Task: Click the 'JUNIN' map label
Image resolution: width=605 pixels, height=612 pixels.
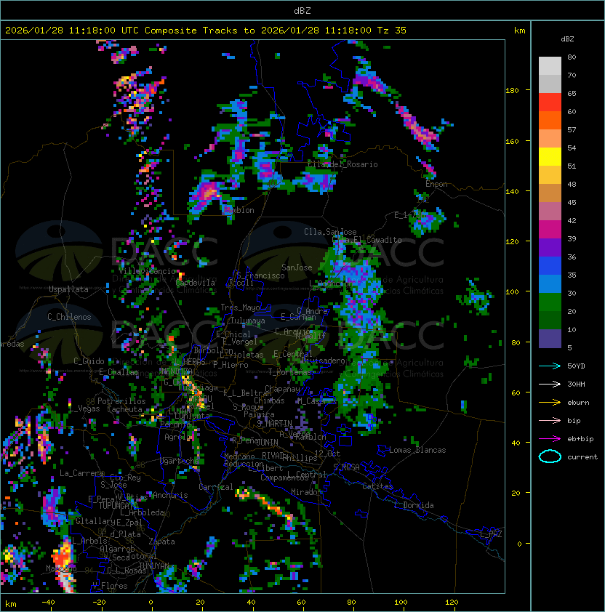Action: (x=267, y=442)
